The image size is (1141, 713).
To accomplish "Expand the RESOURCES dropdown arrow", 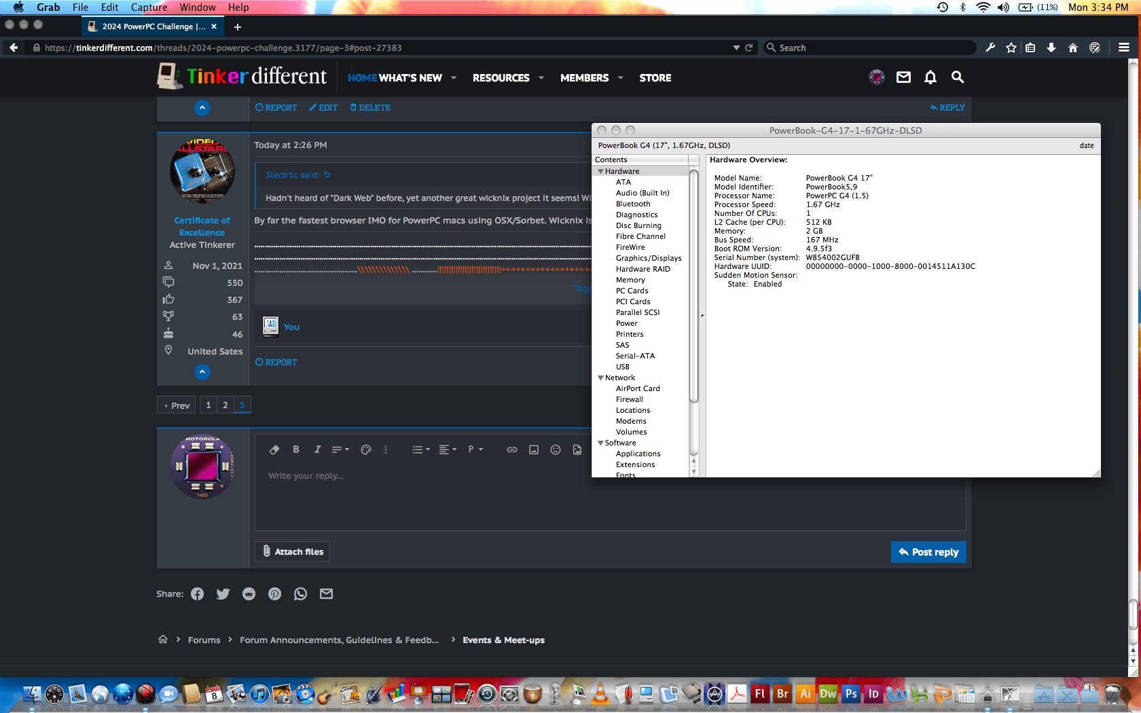I will coord(541,78).
